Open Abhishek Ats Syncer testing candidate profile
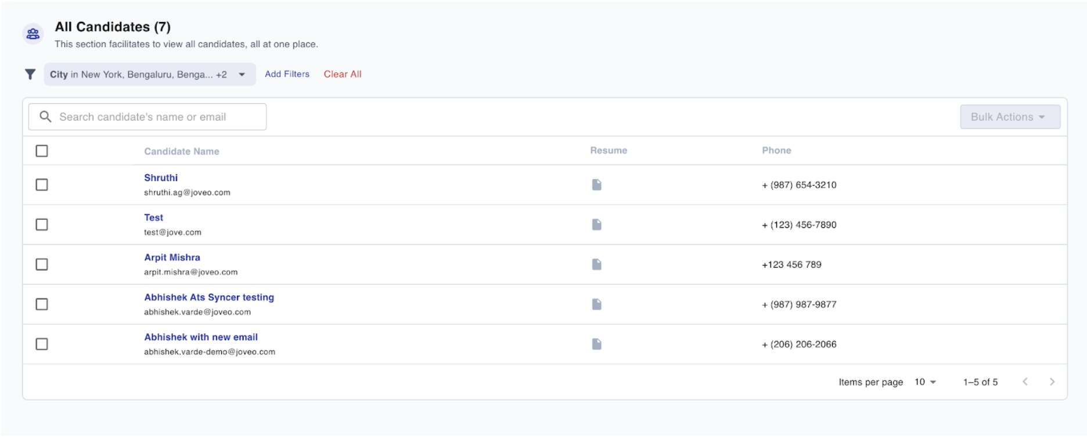The height and width of the screenshot is (438, 1087). click(209, 297)
